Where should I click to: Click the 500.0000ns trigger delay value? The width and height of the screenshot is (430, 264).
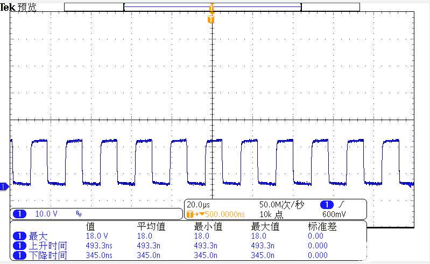(x=225, y=214)
